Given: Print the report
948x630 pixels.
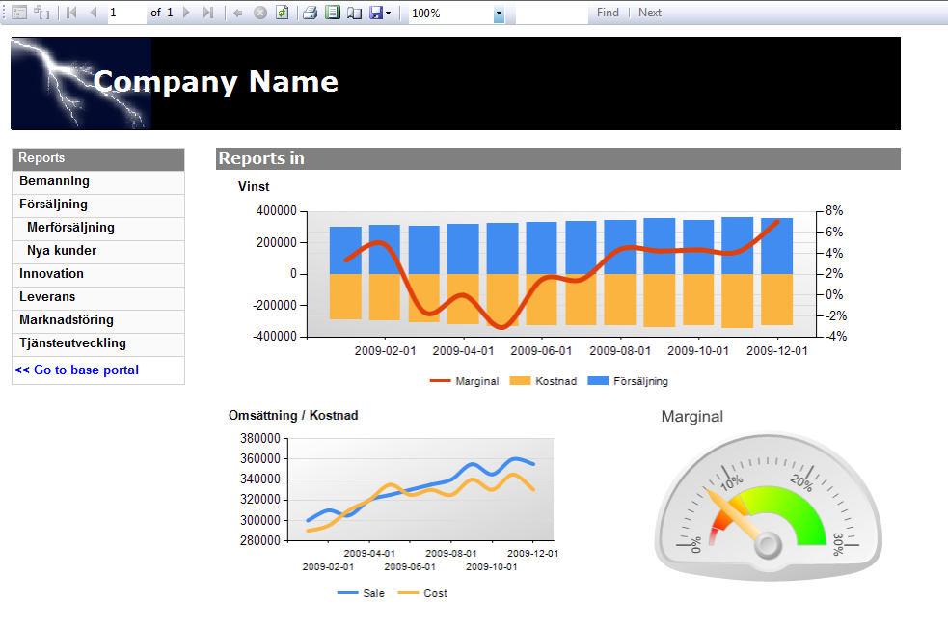Looking at the screenshot, I should (x=309, y=13).
